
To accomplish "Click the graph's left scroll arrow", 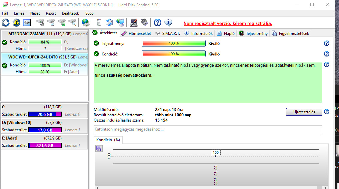I will click(98, 188).
